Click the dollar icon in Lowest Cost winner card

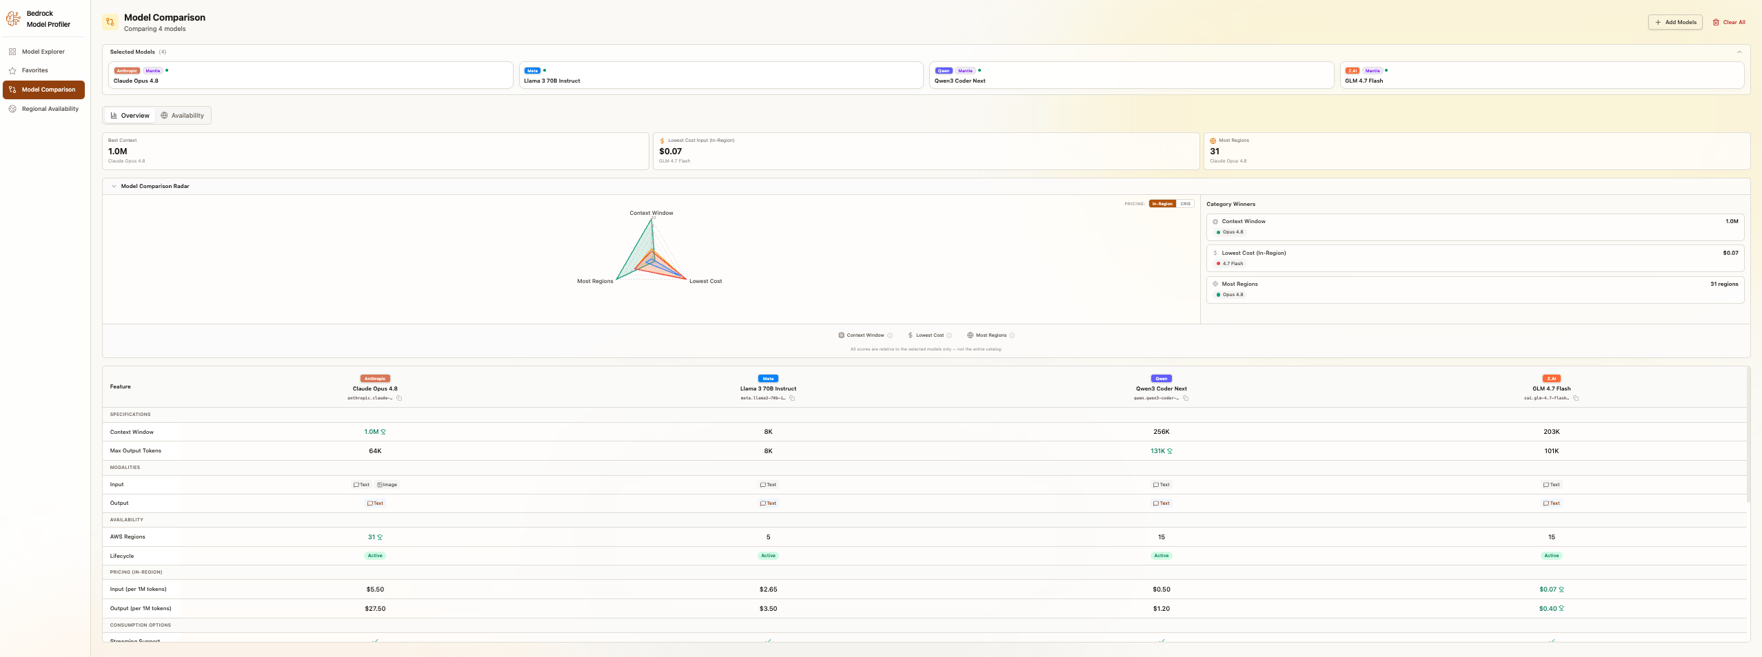click(1215, 253)
